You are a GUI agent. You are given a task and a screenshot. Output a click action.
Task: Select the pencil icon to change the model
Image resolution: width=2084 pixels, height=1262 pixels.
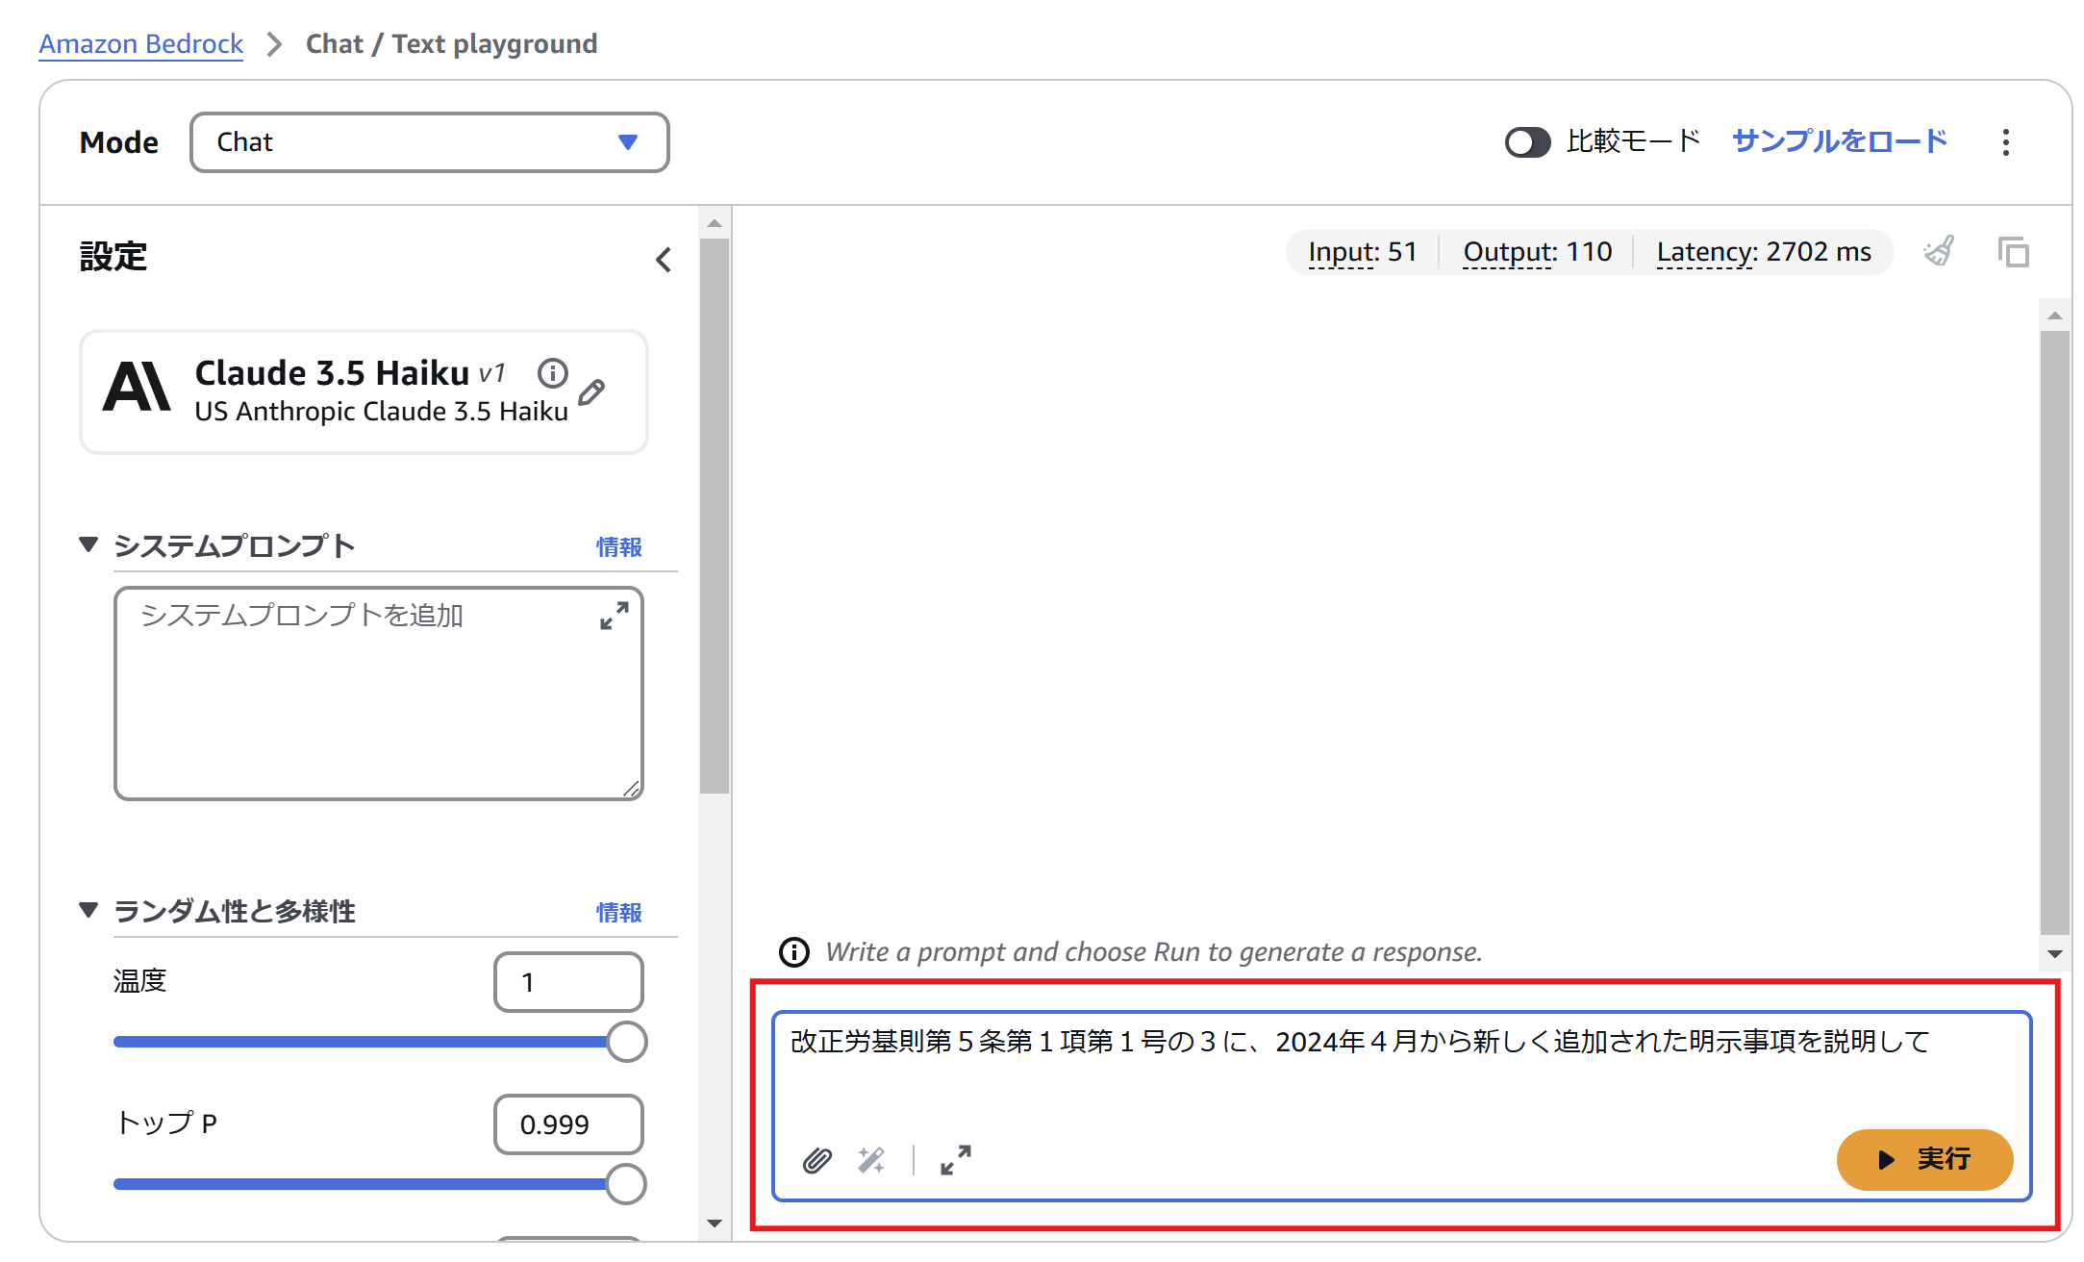point(593,391)
